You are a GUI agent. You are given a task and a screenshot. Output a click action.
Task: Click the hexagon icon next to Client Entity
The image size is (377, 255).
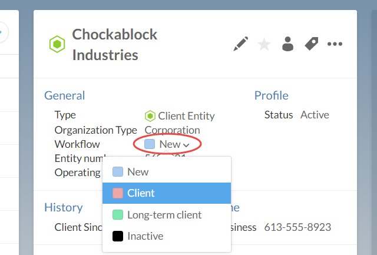[x=150, y=116]
